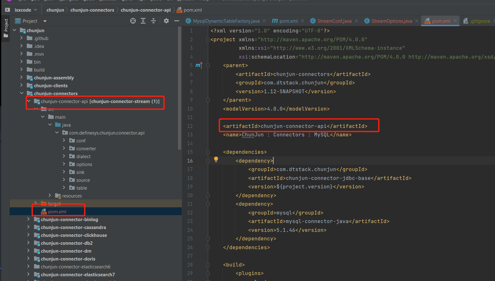Select the sink package
495x281 pixels.
pyautogui.click(x=80, y=172)
